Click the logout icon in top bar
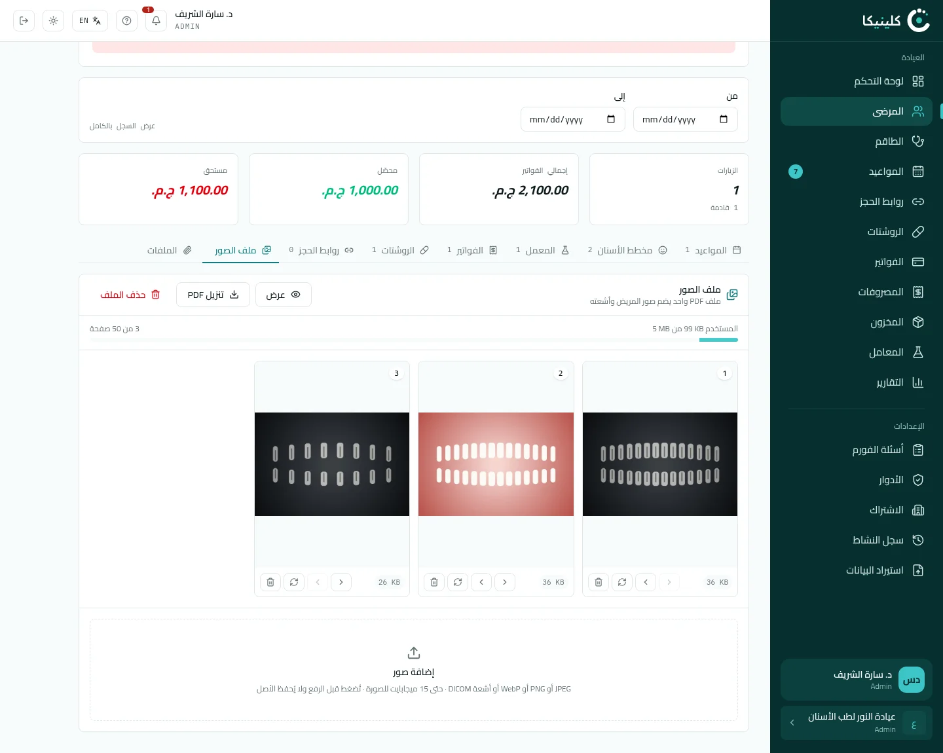 tap(24, 21)
